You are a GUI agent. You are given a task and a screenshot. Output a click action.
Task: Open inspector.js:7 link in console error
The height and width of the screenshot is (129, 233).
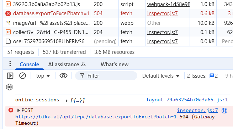(197, 111)
